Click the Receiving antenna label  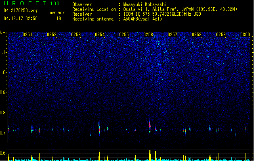pos(93,19)
